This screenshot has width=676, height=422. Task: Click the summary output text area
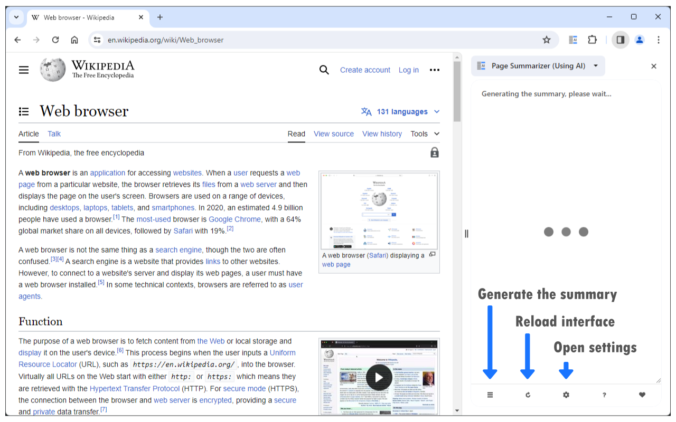coord(566,232)
